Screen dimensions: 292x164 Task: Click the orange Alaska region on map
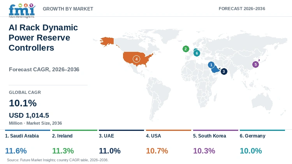pos(107,41)
